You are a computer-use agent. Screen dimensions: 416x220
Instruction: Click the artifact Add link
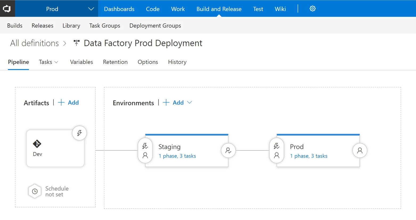(x=73, y=102)
